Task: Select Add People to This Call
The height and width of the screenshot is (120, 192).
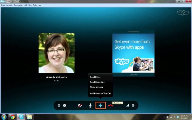Action: pos(100,94)
